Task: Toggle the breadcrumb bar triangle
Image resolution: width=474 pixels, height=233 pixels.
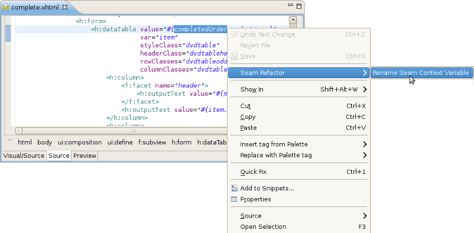Action: coord(10,140)
